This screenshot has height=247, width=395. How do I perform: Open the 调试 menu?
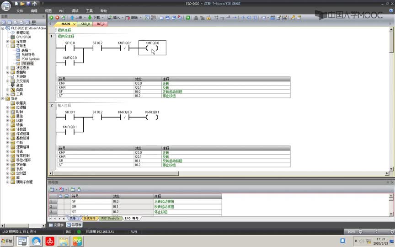tap(75, 11)
